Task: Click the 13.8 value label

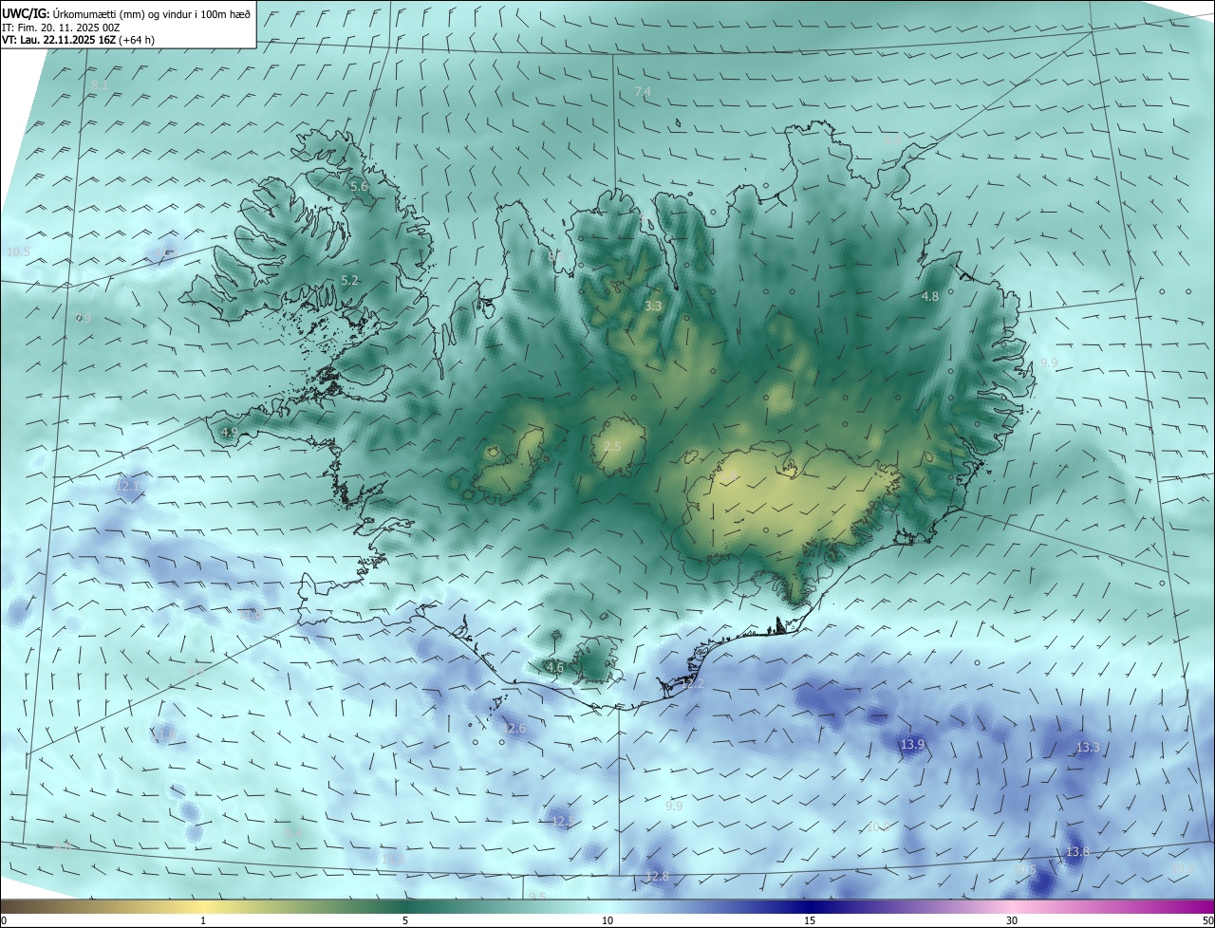Action: [1077, 853]
